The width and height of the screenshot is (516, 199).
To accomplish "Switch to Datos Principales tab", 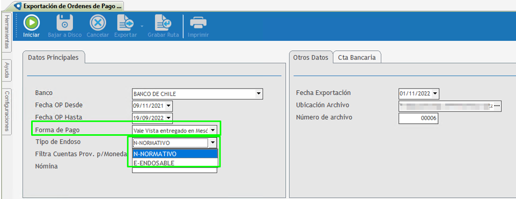I will click(53, 57).
